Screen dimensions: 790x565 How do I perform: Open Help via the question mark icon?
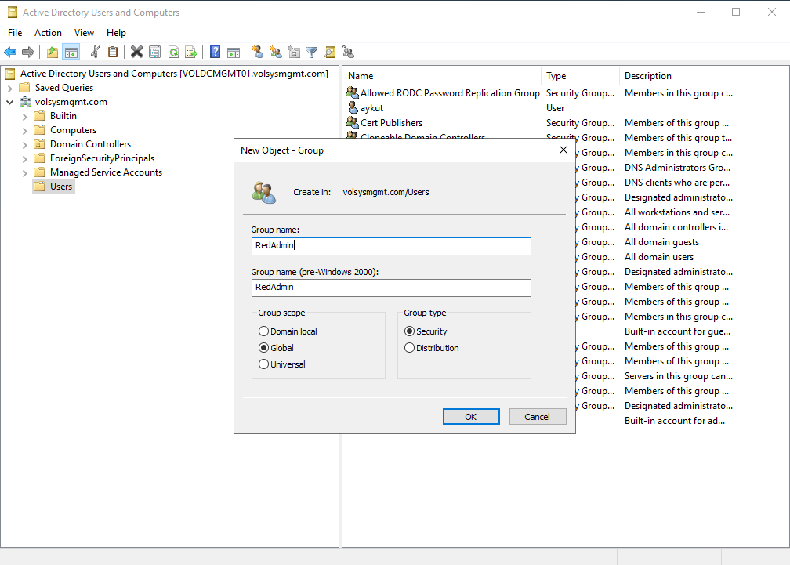(x=215, y=53)
